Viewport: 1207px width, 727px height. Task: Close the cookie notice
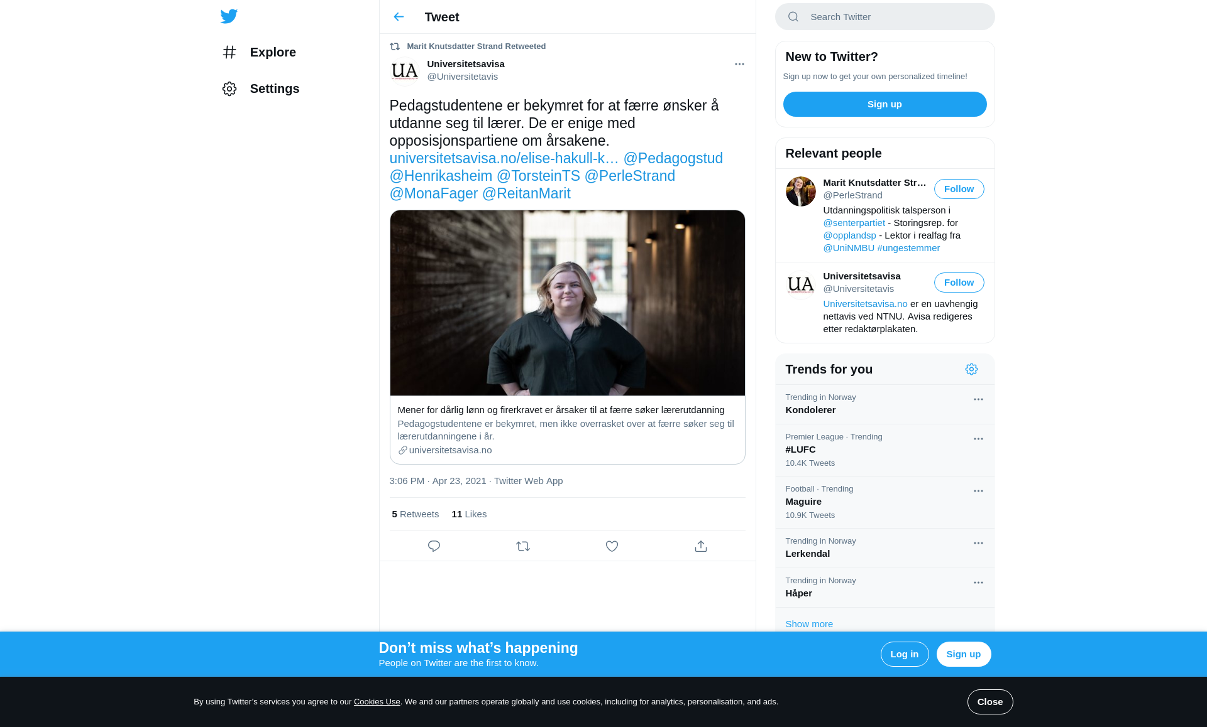(989, 702)
